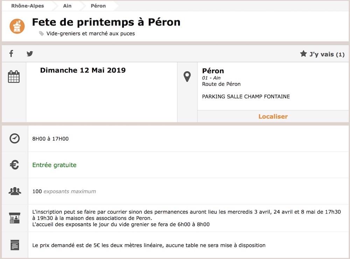350x259 pixels.
Task: Click the Facebook share icon
Action: [11, 53]
